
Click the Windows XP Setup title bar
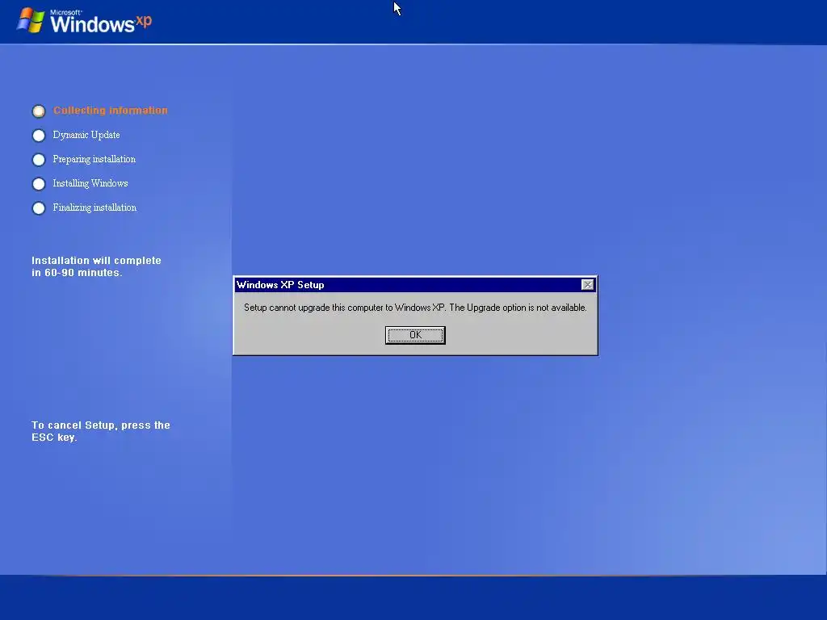click(x=415, y=285)
